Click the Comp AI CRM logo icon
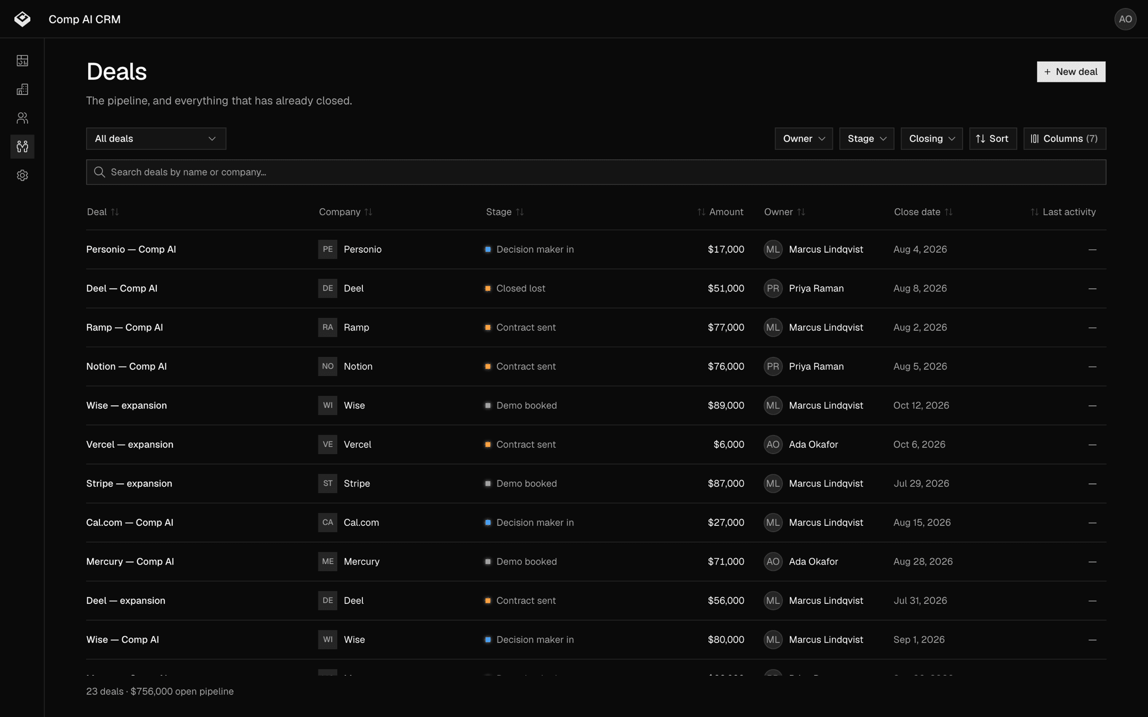 coord(22,19)
